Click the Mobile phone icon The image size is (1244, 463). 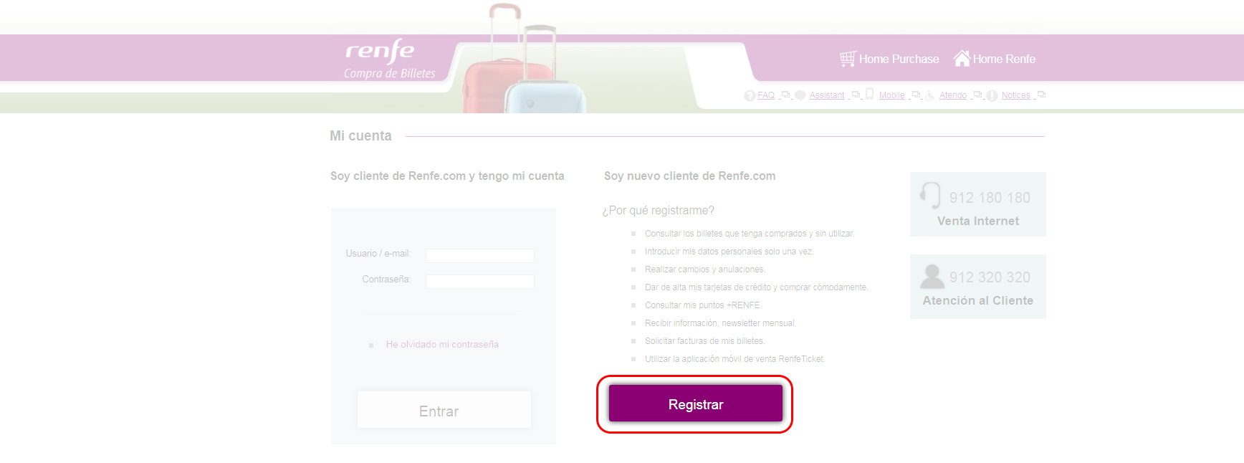click(869, 94)
